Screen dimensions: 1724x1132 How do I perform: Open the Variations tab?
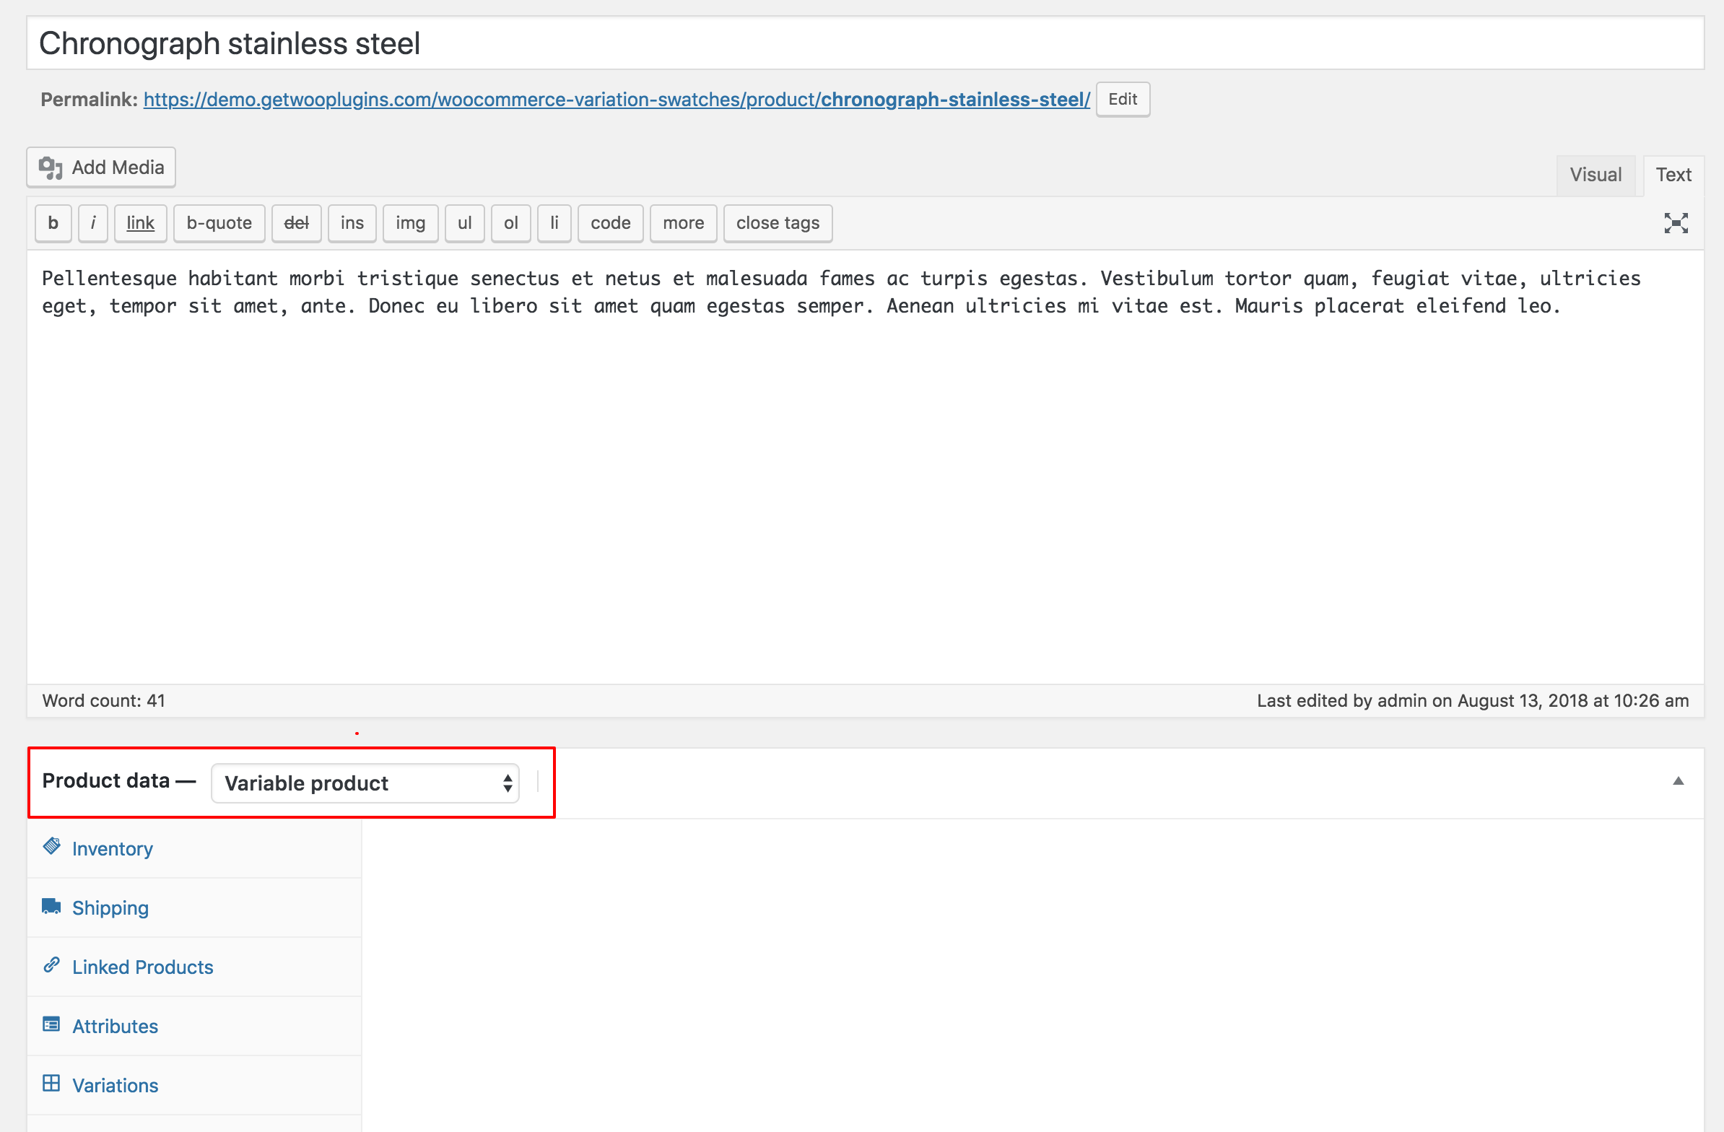(x=116, y=1085)
